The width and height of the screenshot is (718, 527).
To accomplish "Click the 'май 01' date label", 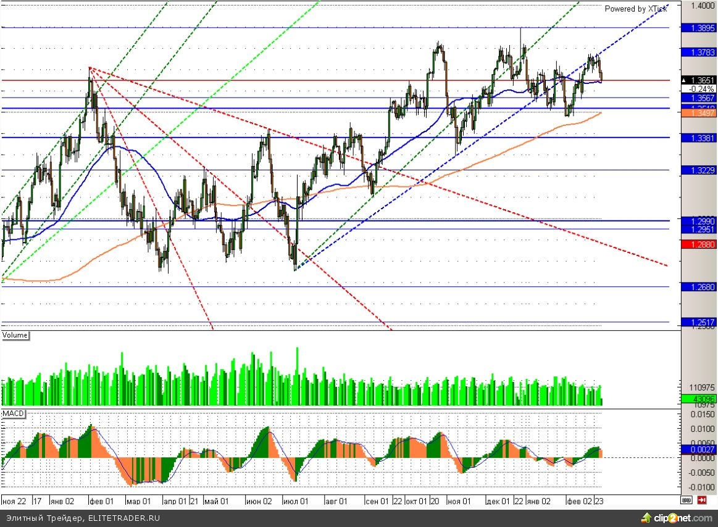I will pos(216,501).
